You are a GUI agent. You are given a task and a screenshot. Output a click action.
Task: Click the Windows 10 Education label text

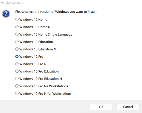coord(36,42)
